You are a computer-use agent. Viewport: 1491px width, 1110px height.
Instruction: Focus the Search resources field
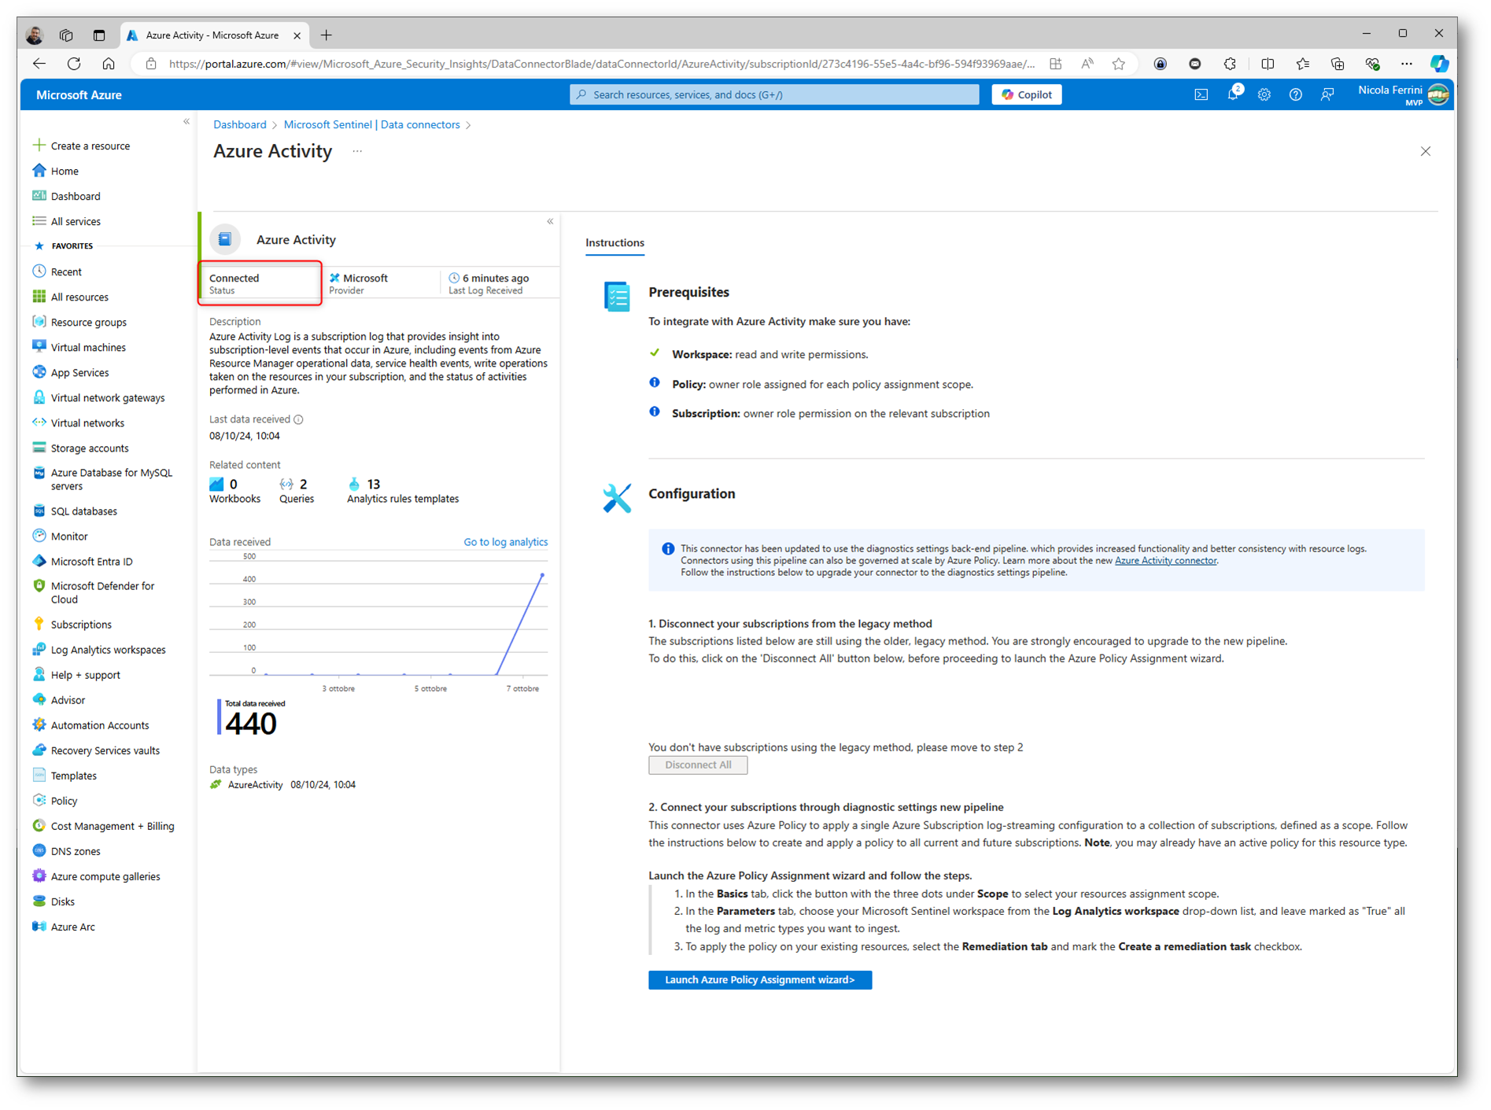coord(775,94)
